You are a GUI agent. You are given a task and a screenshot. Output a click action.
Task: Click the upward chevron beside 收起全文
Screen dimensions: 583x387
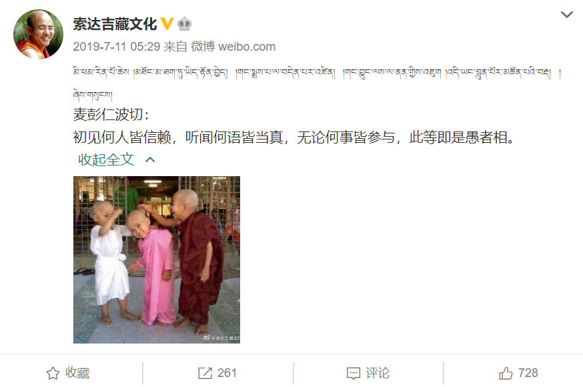tap(150, 160)
